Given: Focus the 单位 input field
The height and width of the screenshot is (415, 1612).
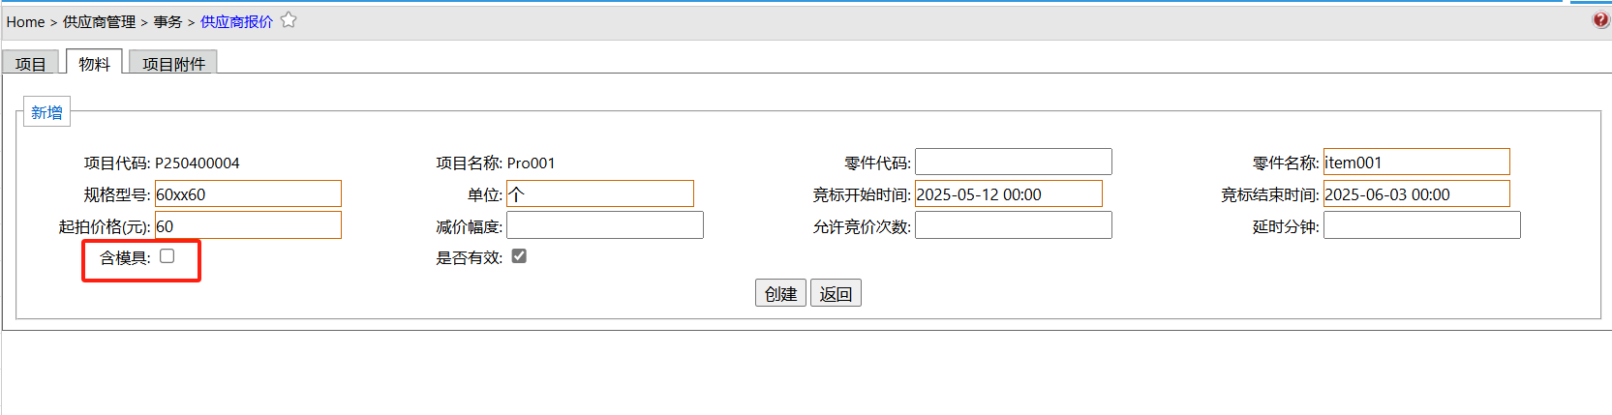Looking at the screenshot, I should (x=600, y=193).
